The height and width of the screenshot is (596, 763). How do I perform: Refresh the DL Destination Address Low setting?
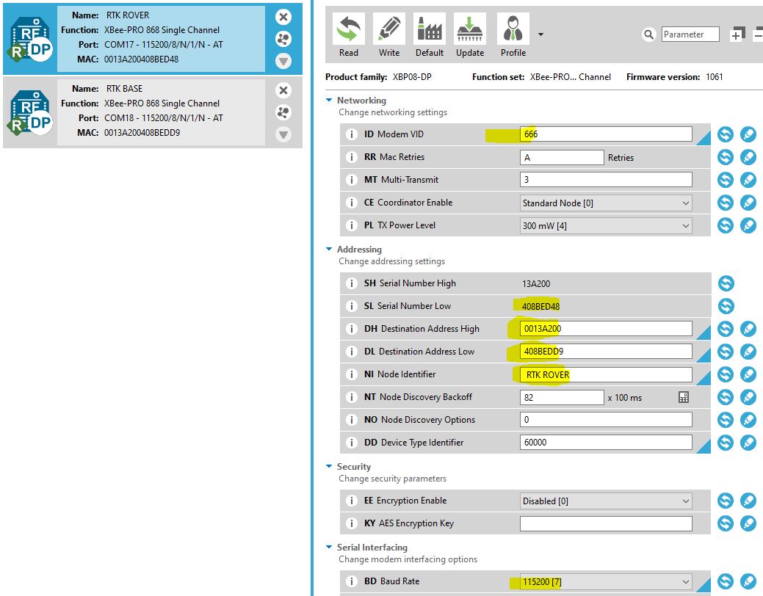(725, 352)
